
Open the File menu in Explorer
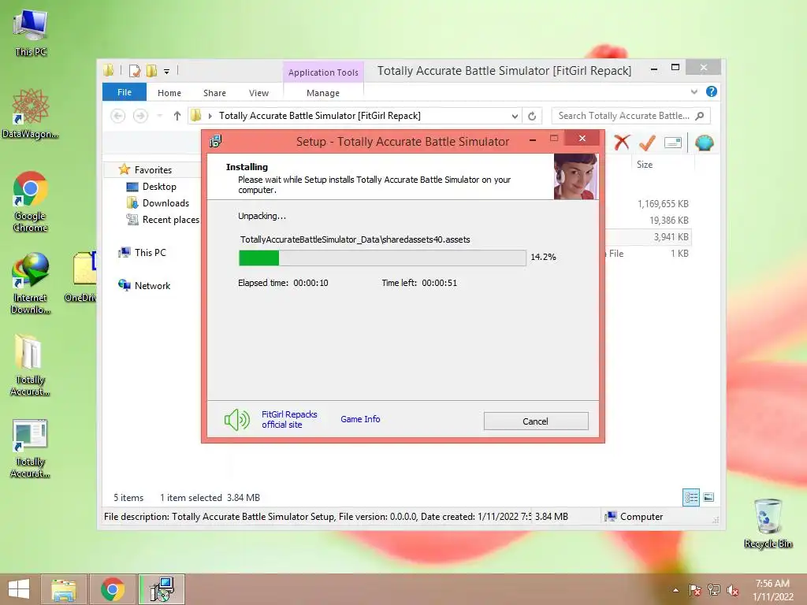(125, 93)
